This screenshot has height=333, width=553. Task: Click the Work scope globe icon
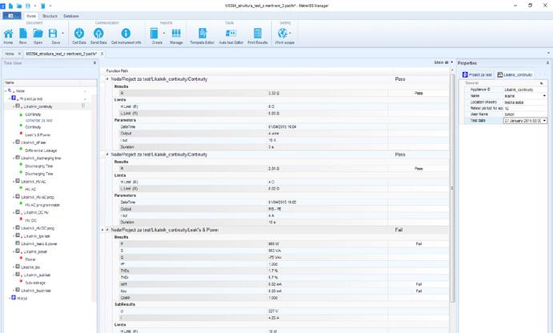click(x=283, y=34)
